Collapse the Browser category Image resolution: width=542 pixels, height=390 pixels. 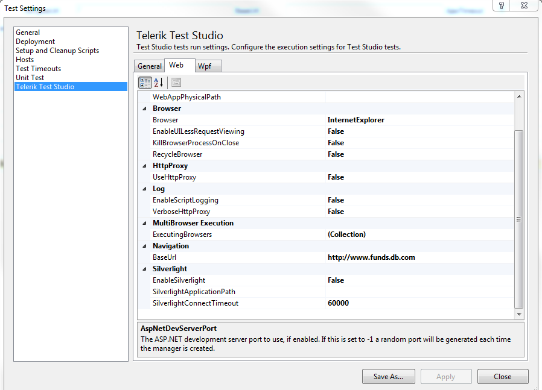pyautogui.click(x=145, y=109)
